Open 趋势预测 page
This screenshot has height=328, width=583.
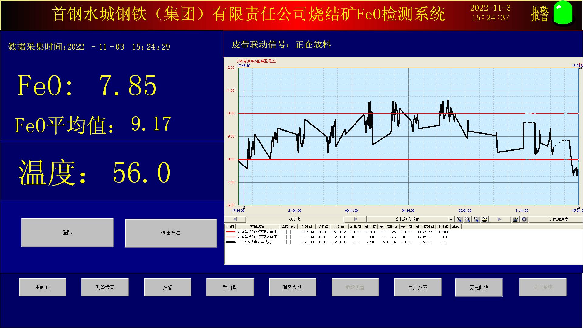[293, 287]
